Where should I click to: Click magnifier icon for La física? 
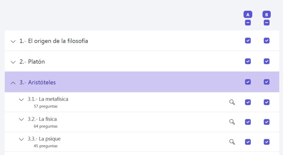[232, 122]
